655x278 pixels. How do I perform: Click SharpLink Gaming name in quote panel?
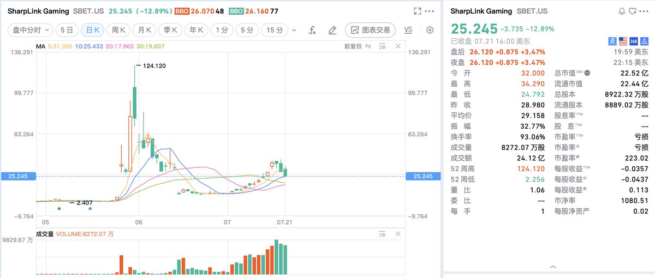click(x=481, y=11)
